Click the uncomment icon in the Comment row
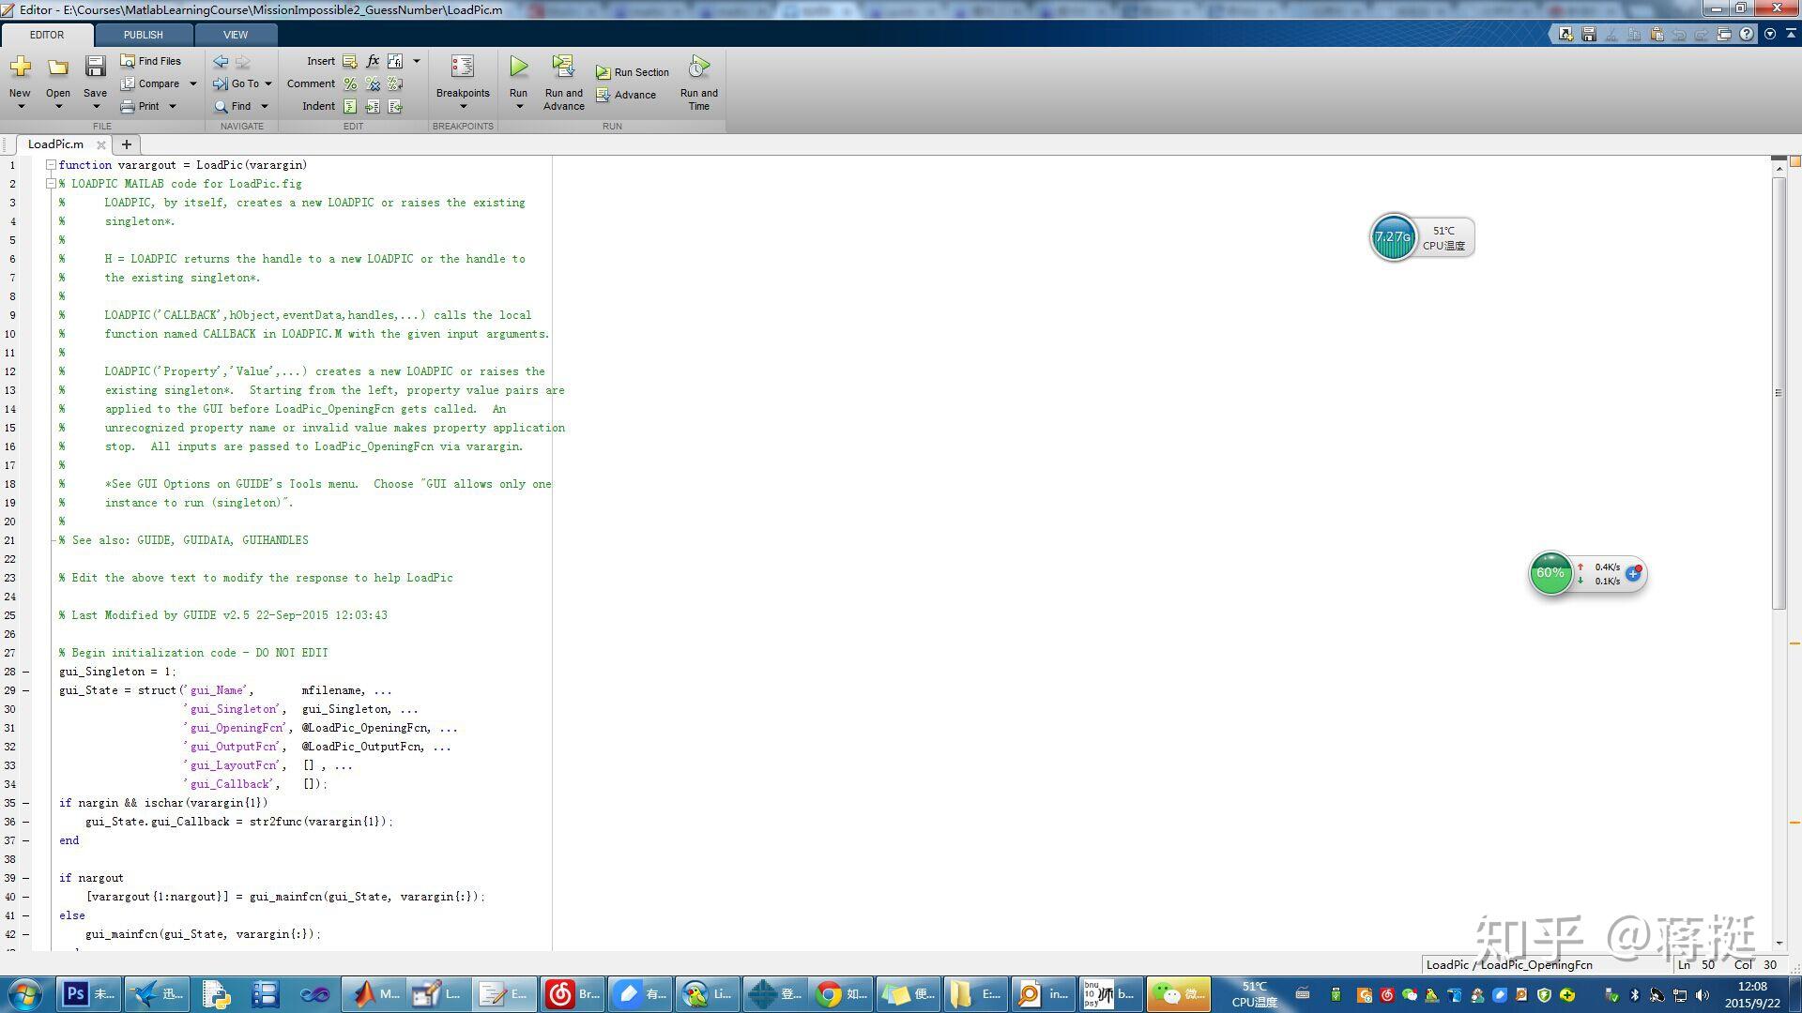Viewport: 1802px width, 1013px height. coord(373,83)
